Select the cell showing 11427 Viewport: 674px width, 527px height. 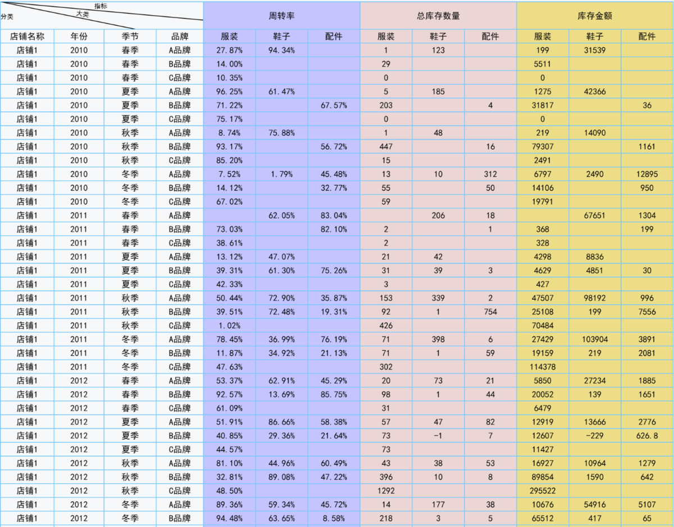click(543, 449)
